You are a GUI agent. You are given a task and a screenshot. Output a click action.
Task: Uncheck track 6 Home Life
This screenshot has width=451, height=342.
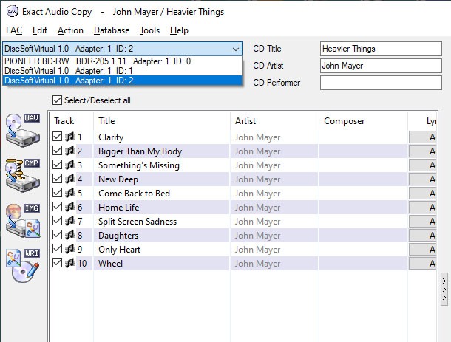[57, 207]
